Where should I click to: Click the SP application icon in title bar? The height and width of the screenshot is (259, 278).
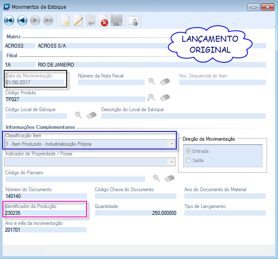[x=7, y=7]
